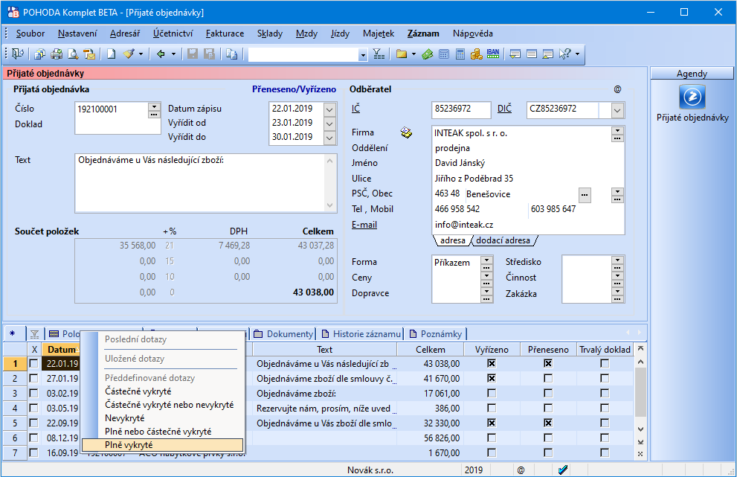Go back with green arrow icon

161,54
